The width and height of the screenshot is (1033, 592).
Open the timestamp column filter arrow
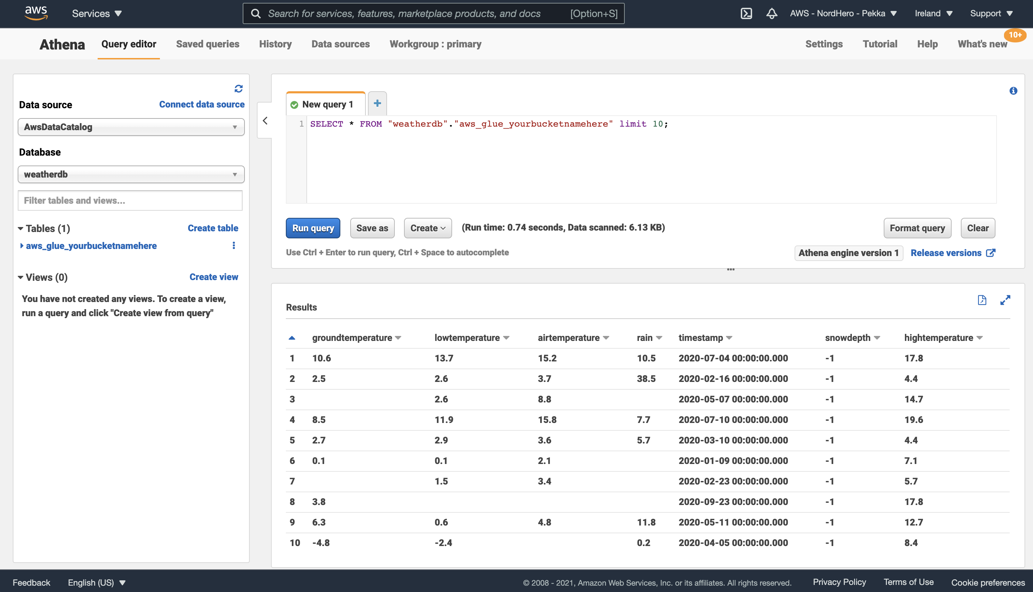pos(729,338)
